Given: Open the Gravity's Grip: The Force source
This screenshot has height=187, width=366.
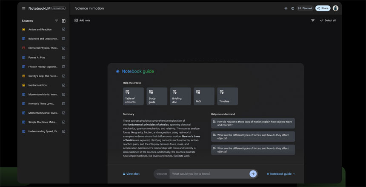Looking at the screenshot, I should tap(43, 76).
